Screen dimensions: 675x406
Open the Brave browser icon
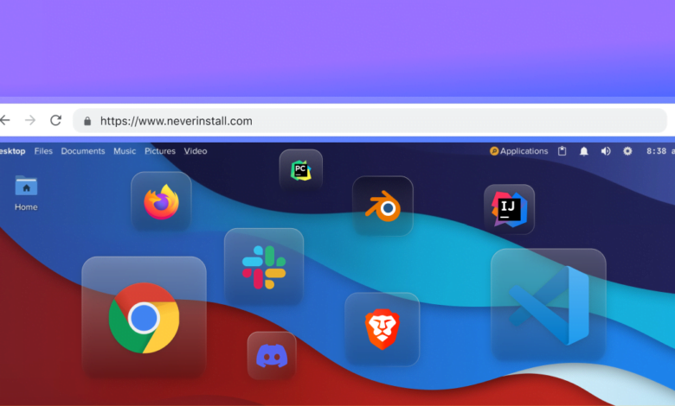click(382, 329)
